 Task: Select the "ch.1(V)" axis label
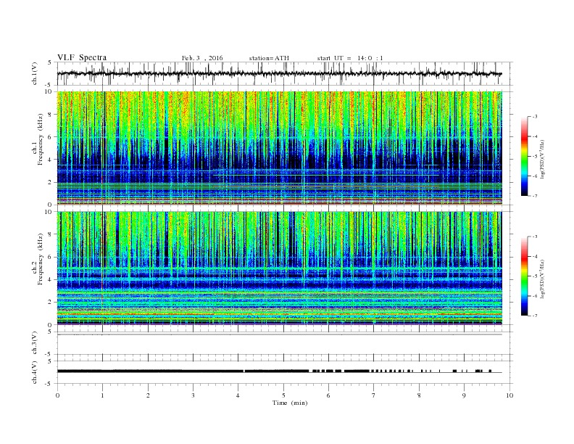coord(35,73)
